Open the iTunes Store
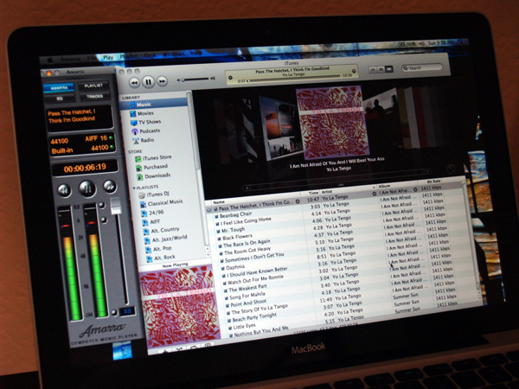 pyautogui.click(x=154, y=158)
